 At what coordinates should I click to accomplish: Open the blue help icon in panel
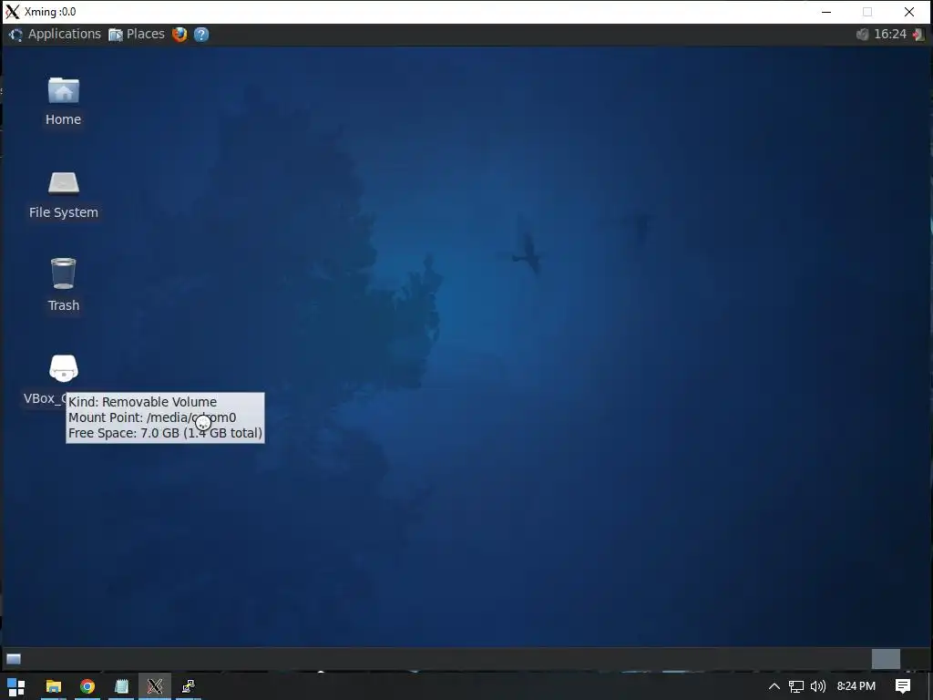(201, 34)
